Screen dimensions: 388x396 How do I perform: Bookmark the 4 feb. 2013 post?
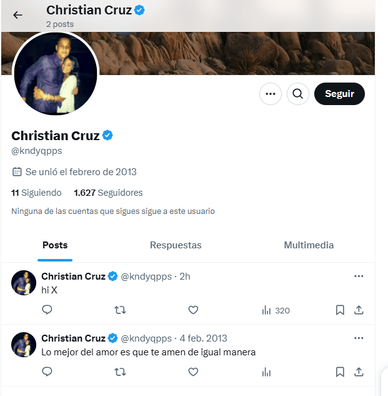[x=340, y=372]
